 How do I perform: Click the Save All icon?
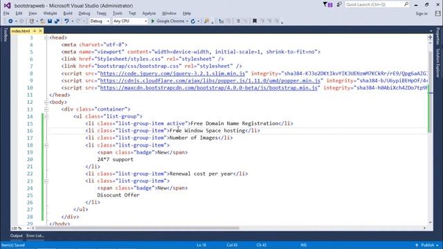coord(57,21)
